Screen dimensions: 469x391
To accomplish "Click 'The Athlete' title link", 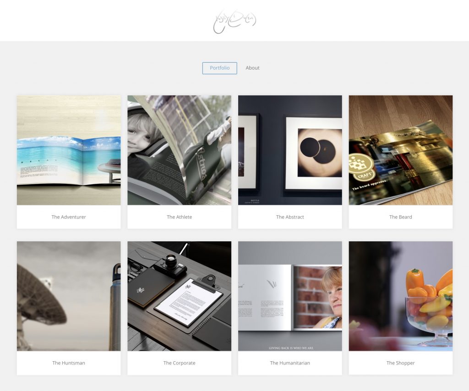I will point(179,217).
